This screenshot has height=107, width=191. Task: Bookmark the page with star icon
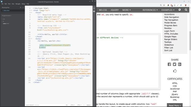[x=164, y=5]
